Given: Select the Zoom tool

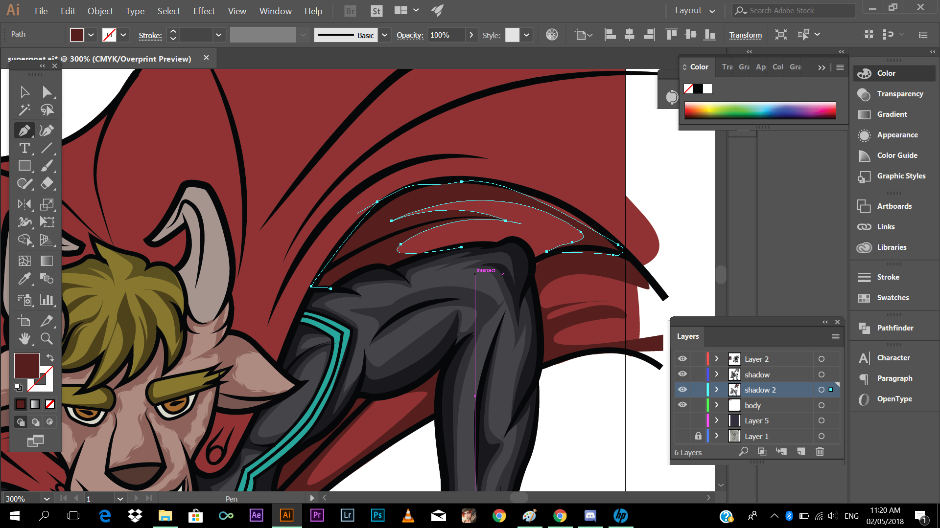Looking at the screenshot, I should pyautogui.click(x=47, y=338).
